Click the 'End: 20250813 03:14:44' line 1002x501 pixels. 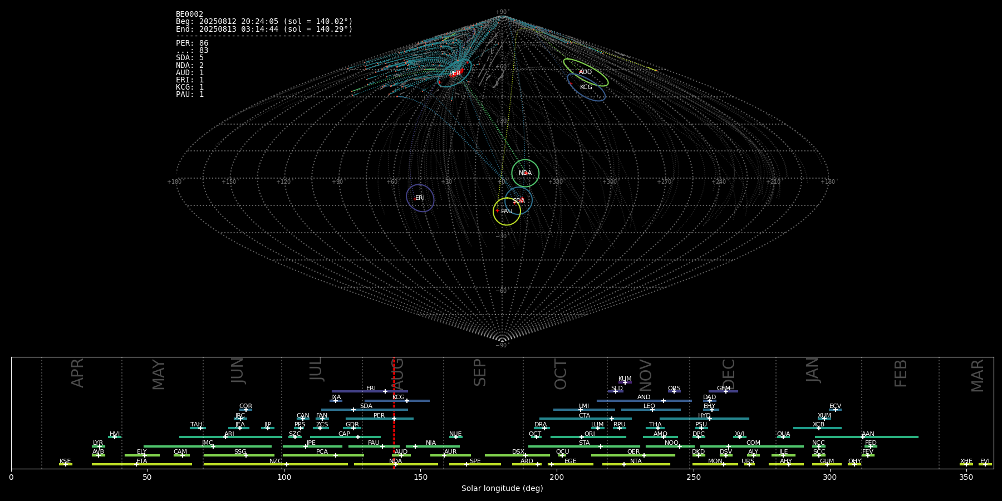[x=264, y=29]
